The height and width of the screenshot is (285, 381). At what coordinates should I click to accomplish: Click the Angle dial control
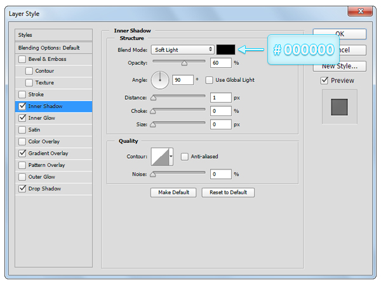pos(160,80)
